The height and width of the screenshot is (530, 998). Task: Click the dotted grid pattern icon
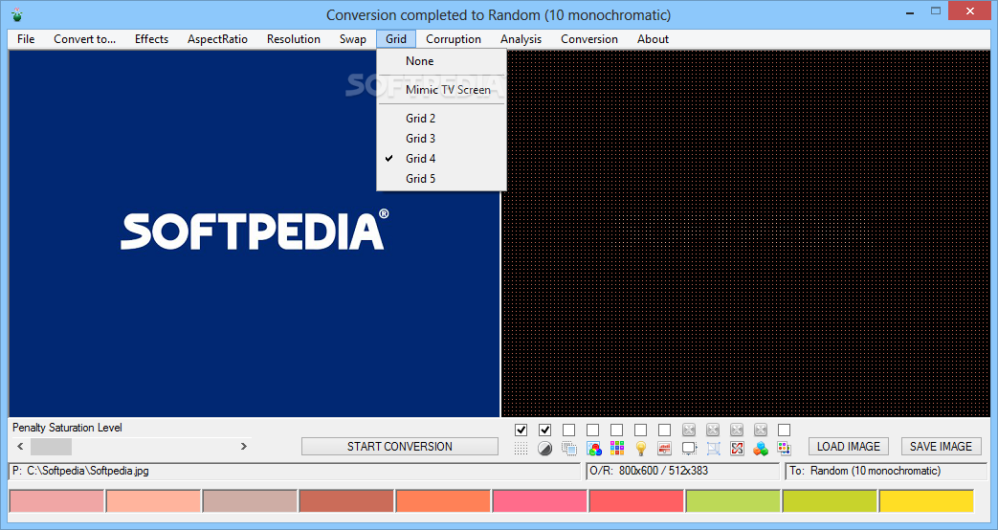(521, 449)
